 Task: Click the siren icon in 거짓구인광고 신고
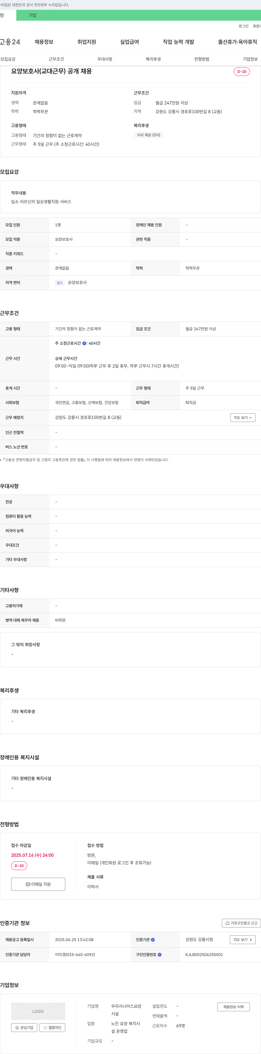228,923
